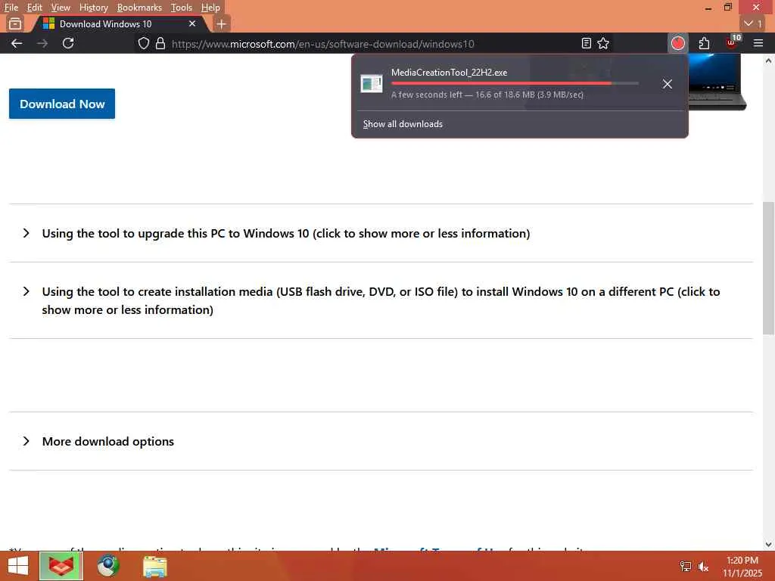Viewport: 775px width, 581px height.
Task: Open the Edit menu
Action: 34,8
